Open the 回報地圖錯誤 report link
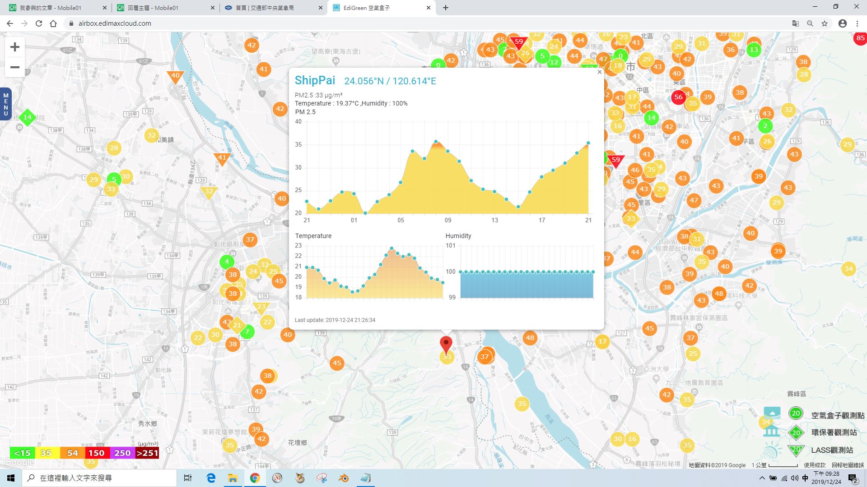The image size is (867, 487). coord(848,465)
